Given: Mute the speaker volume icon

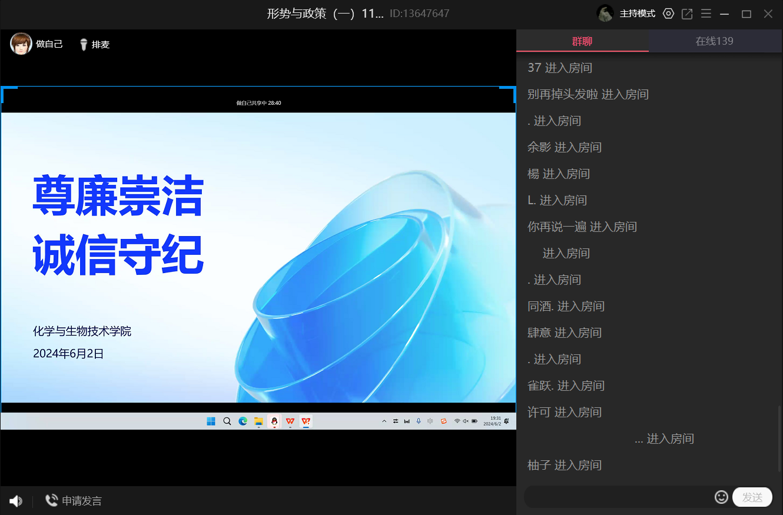Looking at the screenshot, I should point(16,501).
